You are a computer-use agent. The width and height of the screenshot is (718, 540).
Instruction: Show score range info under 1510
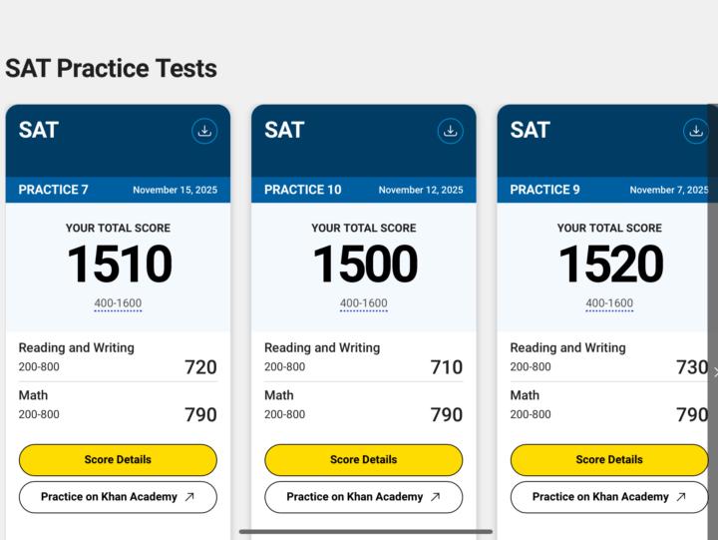point(118,303)
